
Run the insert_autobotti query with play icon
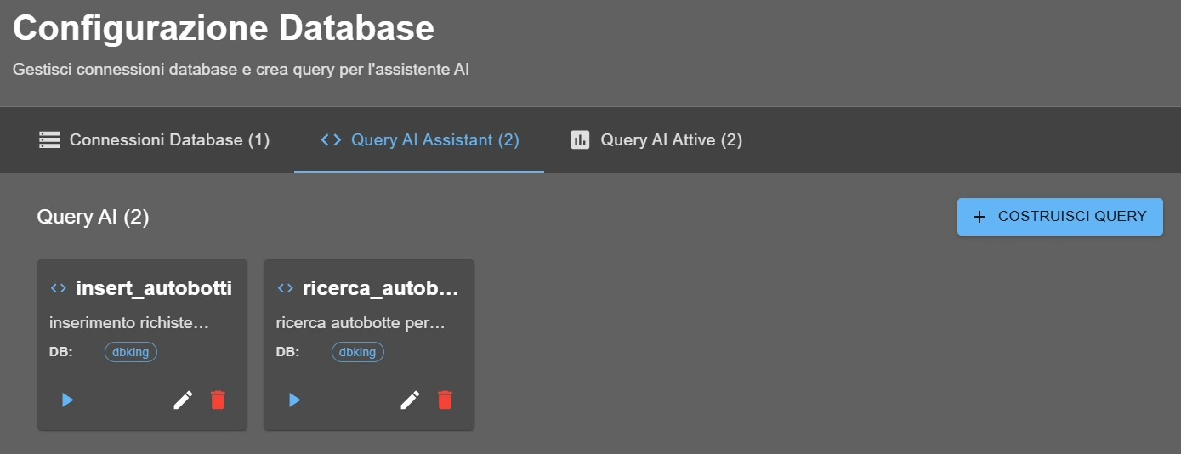68,400
